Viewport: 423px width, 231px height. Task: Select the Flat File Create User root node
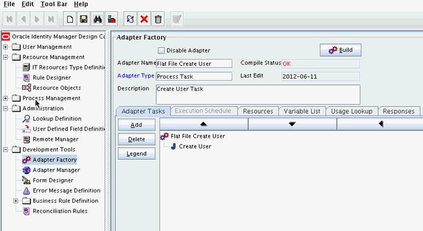click(198, 136)
